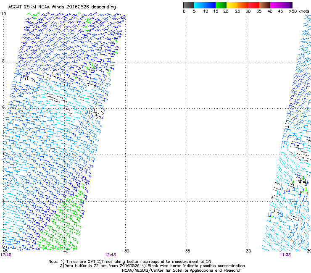Click the '>50 knots' legend label
311x273 pixels.
299,11
